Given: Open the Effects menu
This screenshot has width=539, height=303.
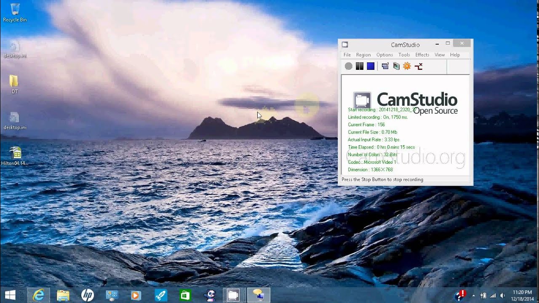Looking at the screenshot, I should pos(422,55).
